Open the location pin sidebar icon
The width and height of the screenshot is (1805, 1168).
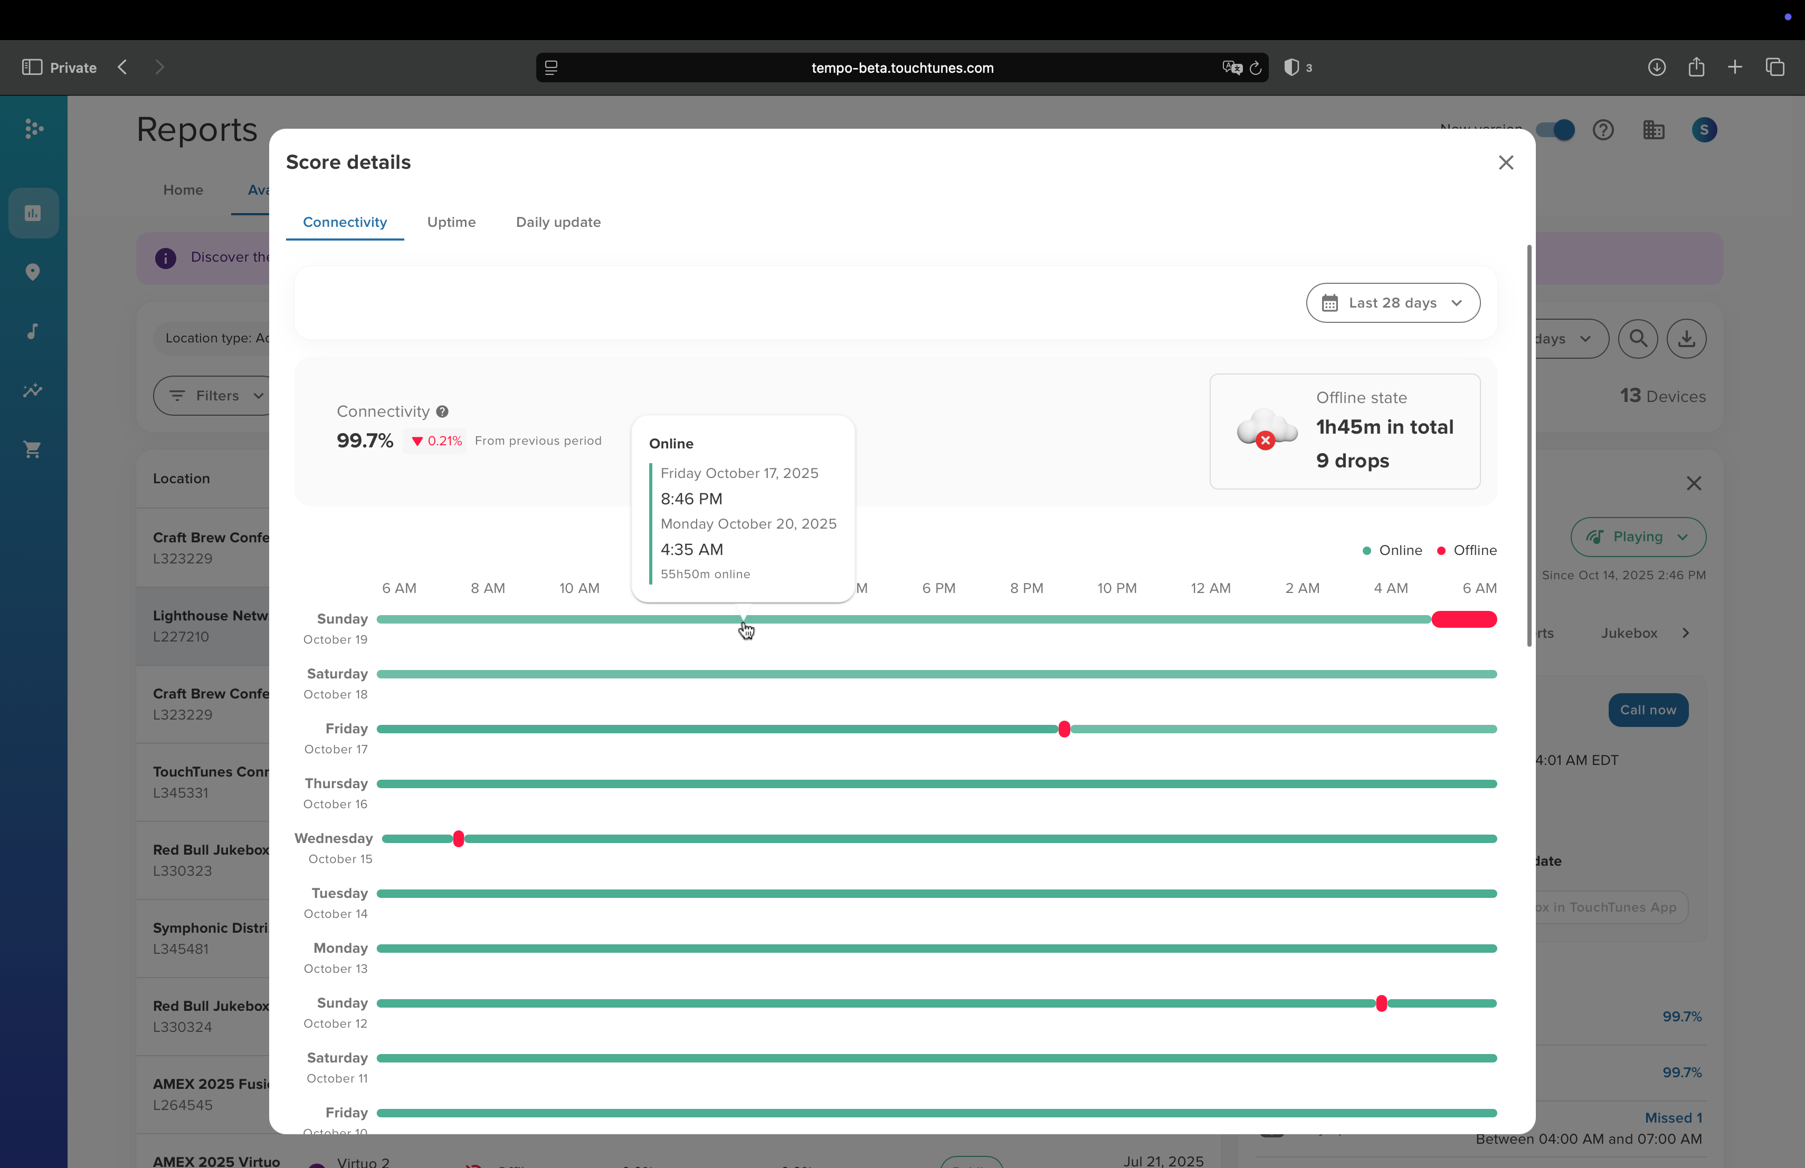33,272
